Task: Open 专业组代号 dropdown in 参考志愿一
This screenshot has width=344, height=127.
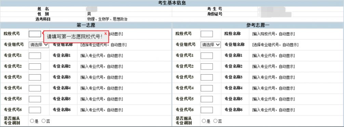Action: coord(211,45)
